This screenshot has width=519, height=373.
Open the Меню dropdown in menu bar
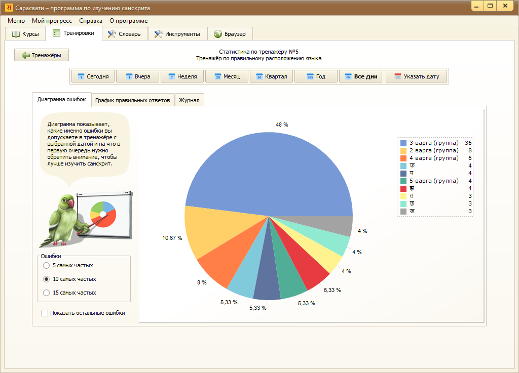pyautogui.click(x=16, y=21)
